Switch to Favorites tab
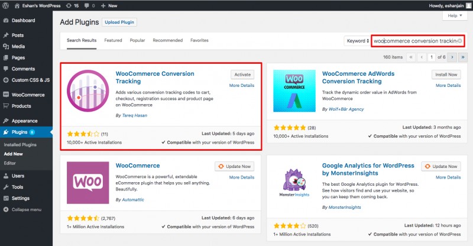 (x=199, y=40)
